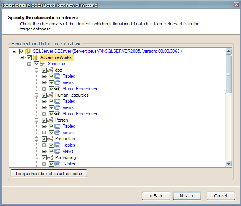This screenshot has width=241, height=206.
Task: Click the dbo schema icon
Action: pos(50,70)
